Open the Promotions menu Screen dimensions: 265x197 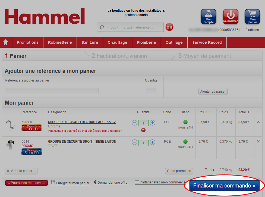(27, 42)
